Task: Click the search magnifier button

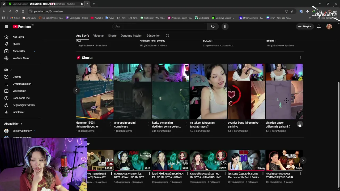Action: click(x=213, y=27)
